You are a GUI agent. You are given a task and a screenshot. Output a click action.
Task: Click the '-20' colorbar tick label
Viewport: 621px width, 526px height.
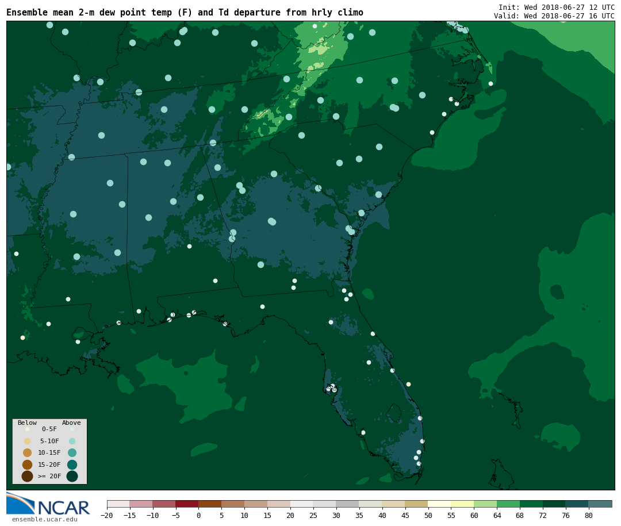[x=107, y=515]
